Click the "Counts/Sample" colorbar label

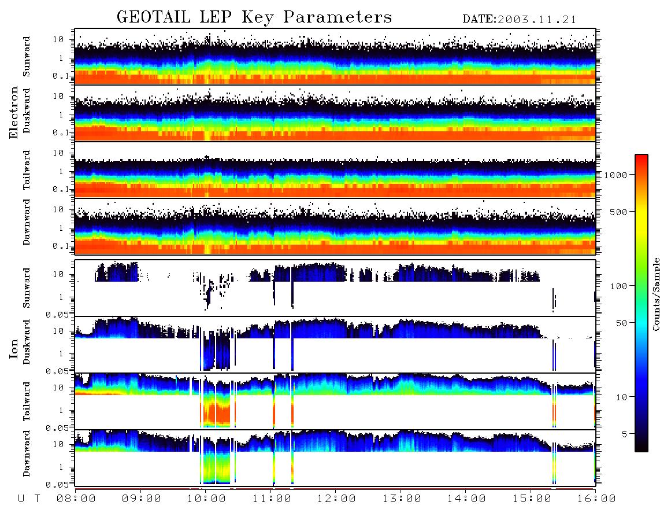point(655,294)
